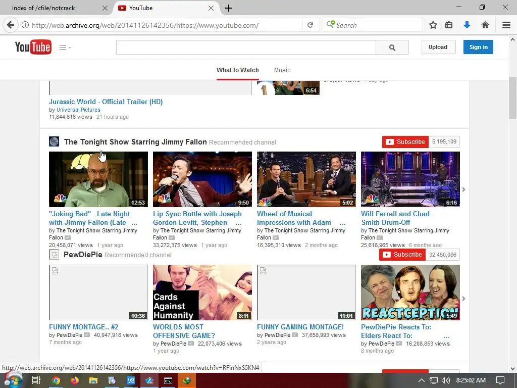The width and height of the screenshot is (517, 388).
Task: Switch to Firefox on the taskbar
Action: pyautogui.click(x=75, y=380)
